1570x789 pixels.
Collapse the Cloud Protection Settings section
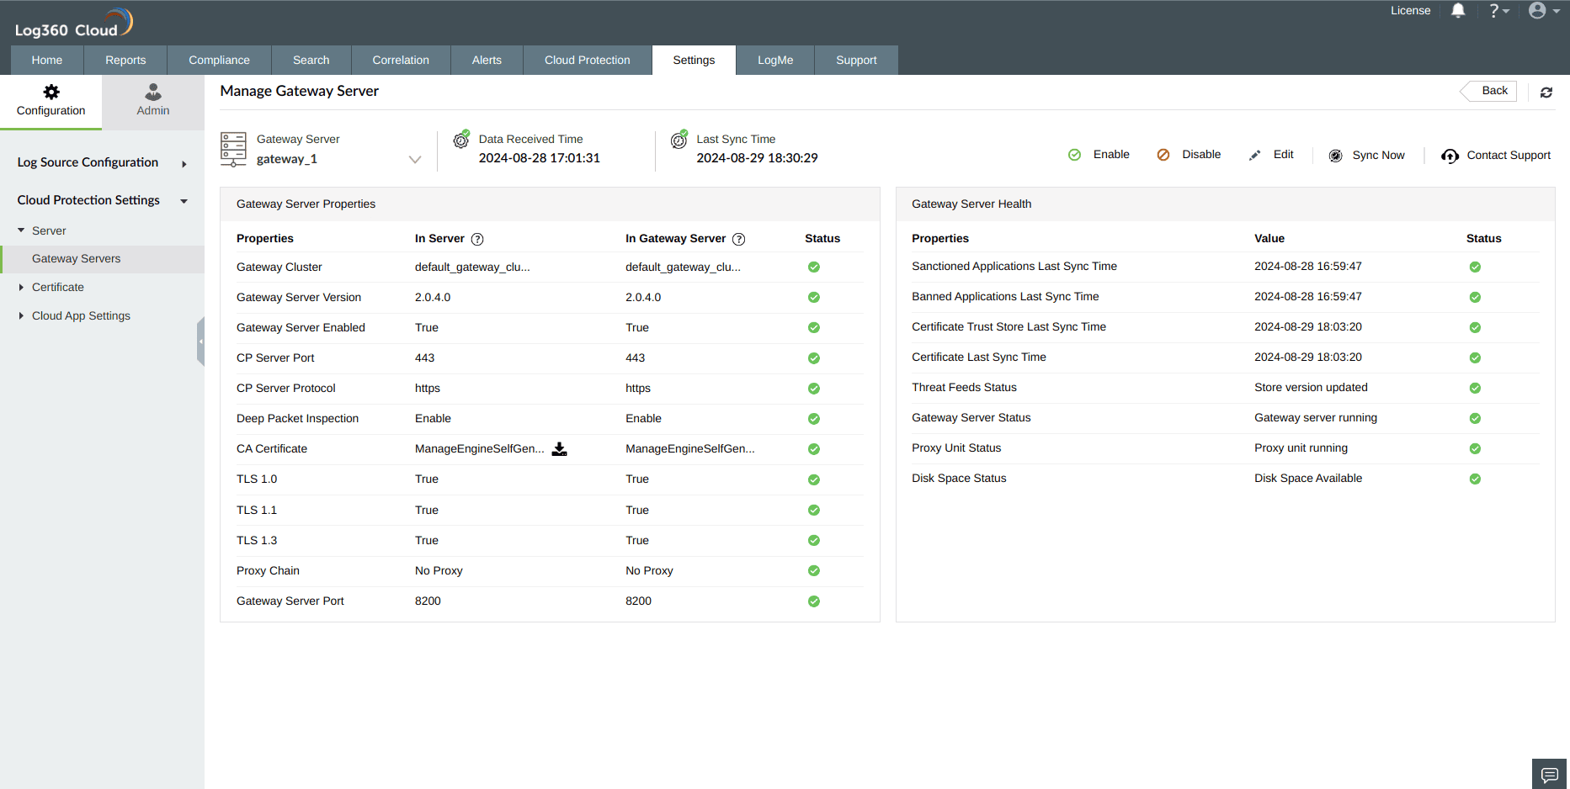click(x=184, y=201)
